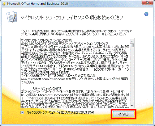Click the www.microsoft.com/office/eula text
Screen dimensions: 155x126
pos(43,79)
